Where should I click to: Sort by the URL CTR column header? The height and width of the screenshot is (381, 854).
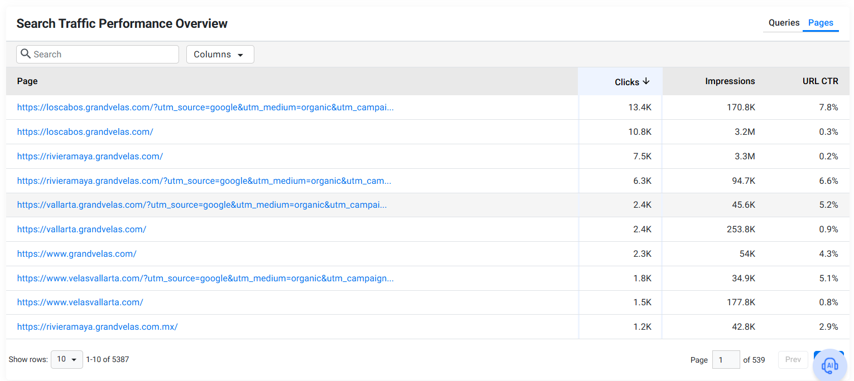821,81
